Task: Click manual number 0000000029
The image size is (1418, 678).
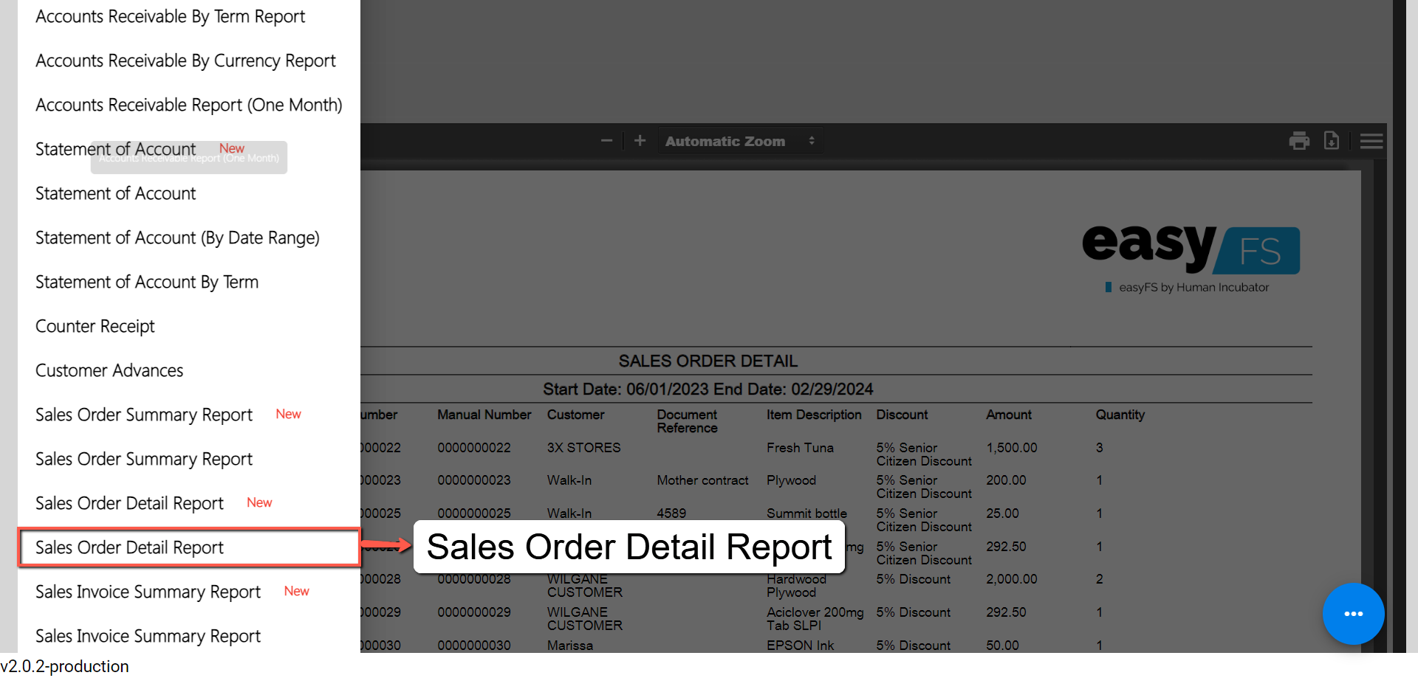Action: coord(473,612)
